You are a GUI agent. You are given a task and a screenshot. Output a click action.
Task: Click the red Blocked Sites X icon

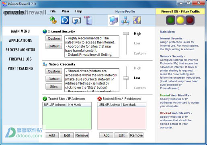coord(99,99)
